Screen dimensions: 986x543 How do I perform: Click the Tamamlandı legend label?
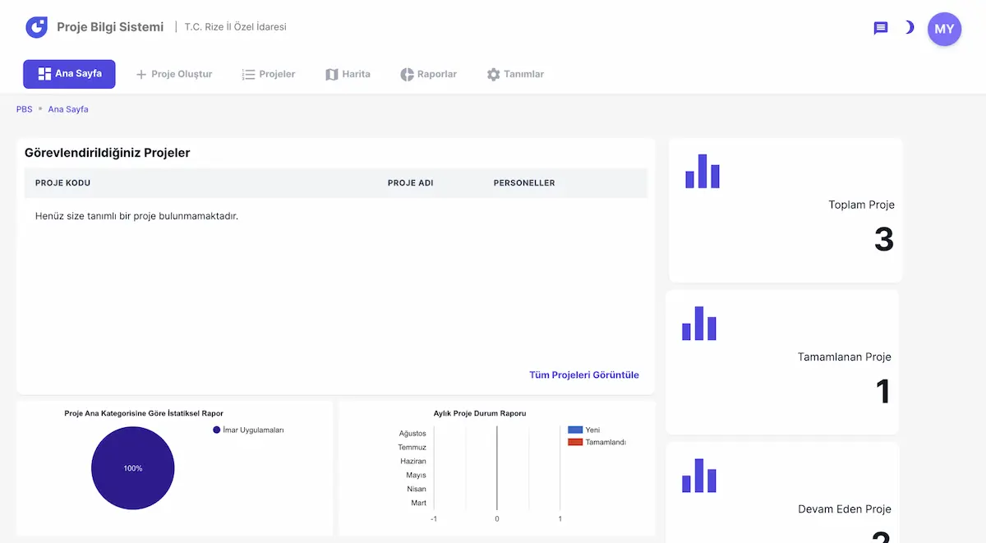pos(606,442)
